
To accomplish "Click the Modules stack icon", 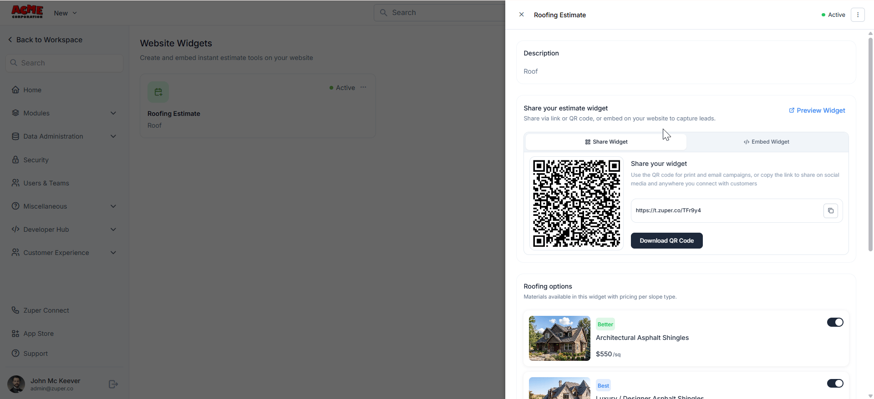I will (x=15, y=113).
